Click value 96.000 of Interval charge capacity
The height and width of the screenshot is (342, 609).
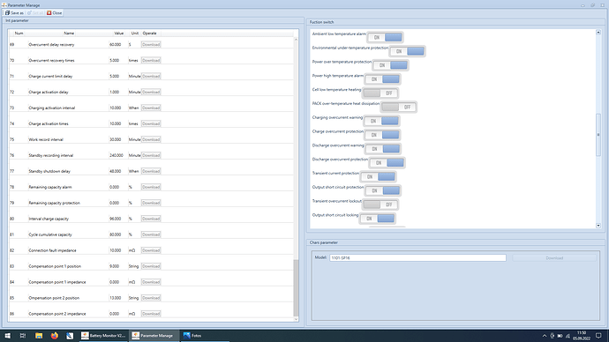pyautogui.click(x=115, y=219)
